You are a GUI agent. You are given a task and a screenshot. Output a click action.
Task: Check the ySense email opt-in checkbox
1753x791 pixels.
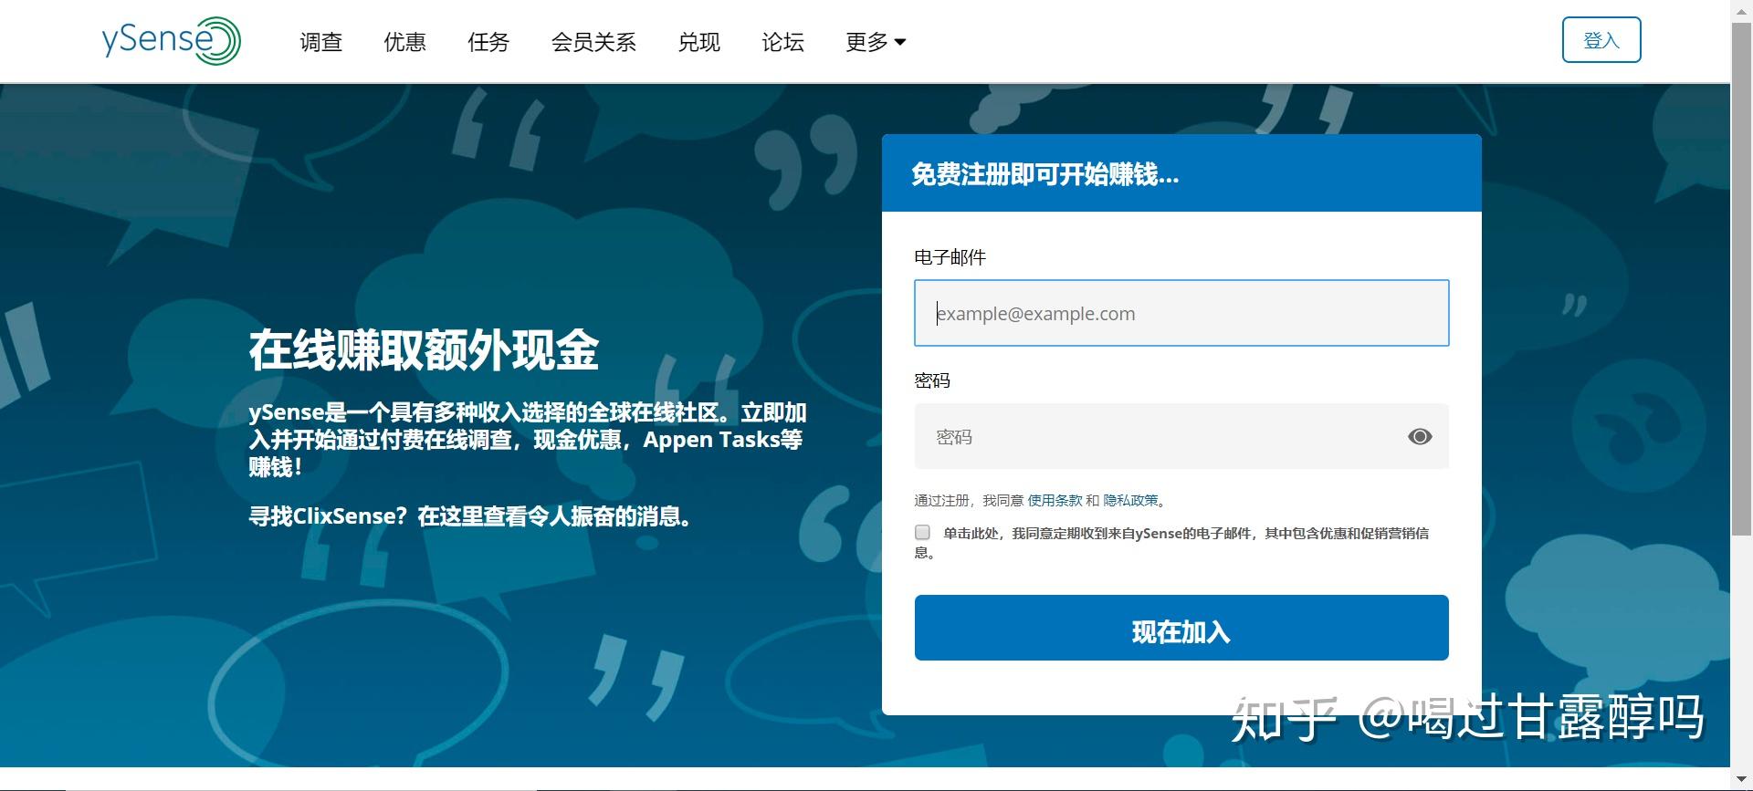pos(922,532)
